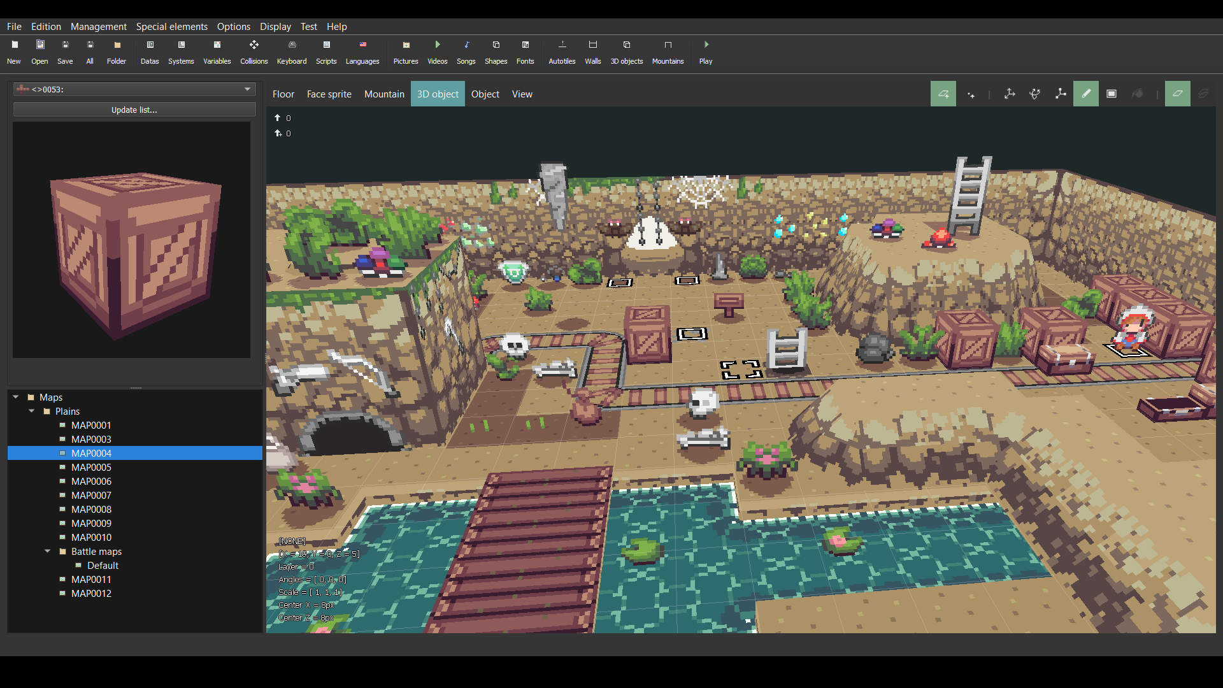Image resolution: width=1223 pixels, height=688 pixels.
Task: Click the Collisions tool in toolbar
Action: point(253,52)
